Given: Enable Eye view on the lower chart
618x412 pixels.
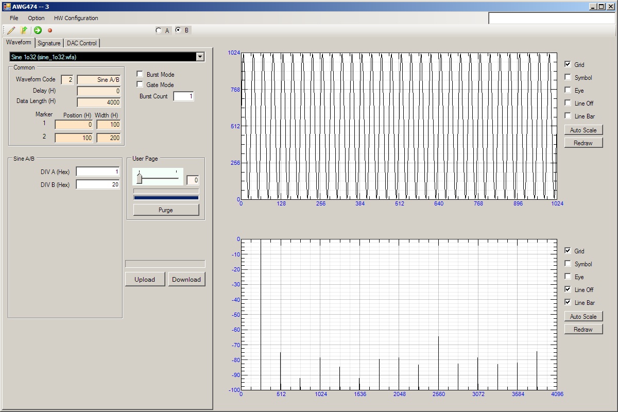Looking at the screenshot, I should (568, 277).
